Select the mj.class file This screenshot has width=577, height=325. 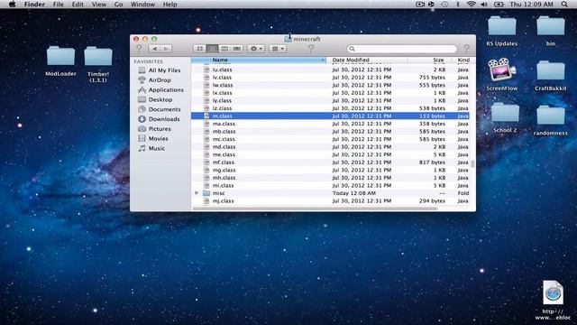pyautogui.click(x=330, y=200)
